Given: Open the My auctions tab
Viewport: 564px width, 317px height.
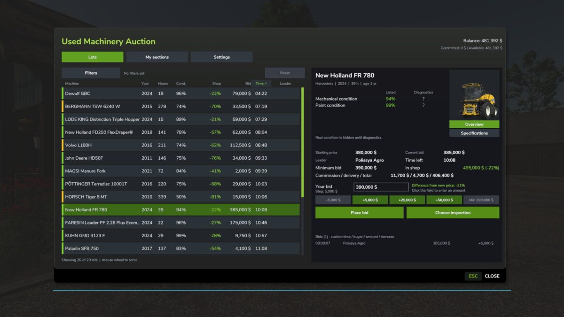Looking at the screenshot, I should [157, 57].
